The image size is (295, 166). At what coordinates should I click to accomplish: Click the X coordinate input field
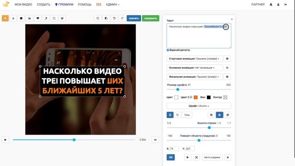click(x=174, y=148)
